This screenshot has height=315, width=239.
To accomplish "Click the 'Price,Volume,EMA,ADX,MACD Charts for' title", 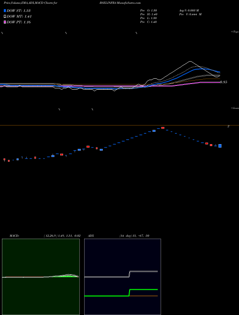I will (31, 3).
